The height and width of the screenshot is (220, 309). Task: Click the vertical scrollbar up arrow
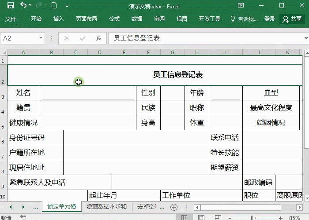[x=306, y=53]
